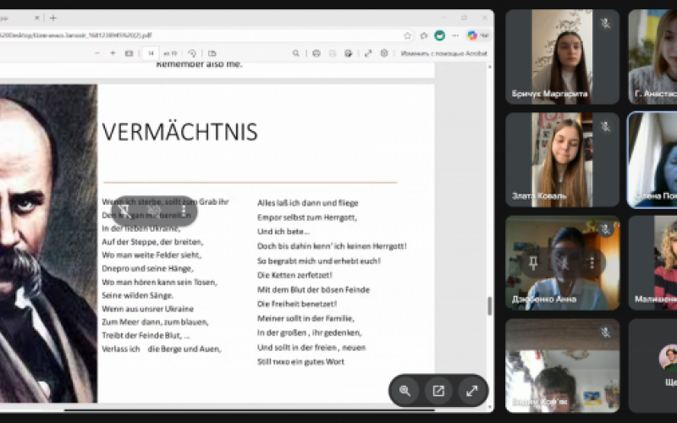Expand shared screen to fullscreen
Viewport: 677px width, 423px height.
[x=471, y=391]
